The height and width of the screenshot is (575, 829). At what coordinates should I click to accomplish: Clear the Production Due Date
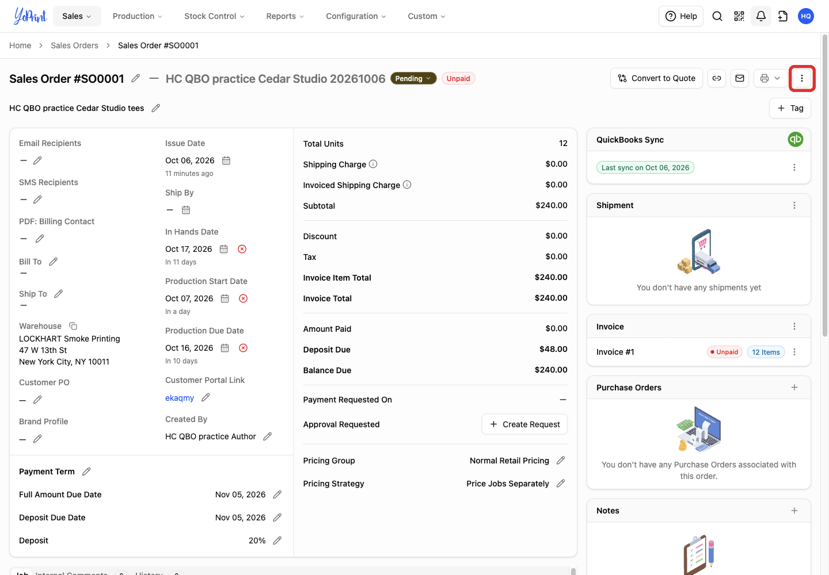point(244,348)
